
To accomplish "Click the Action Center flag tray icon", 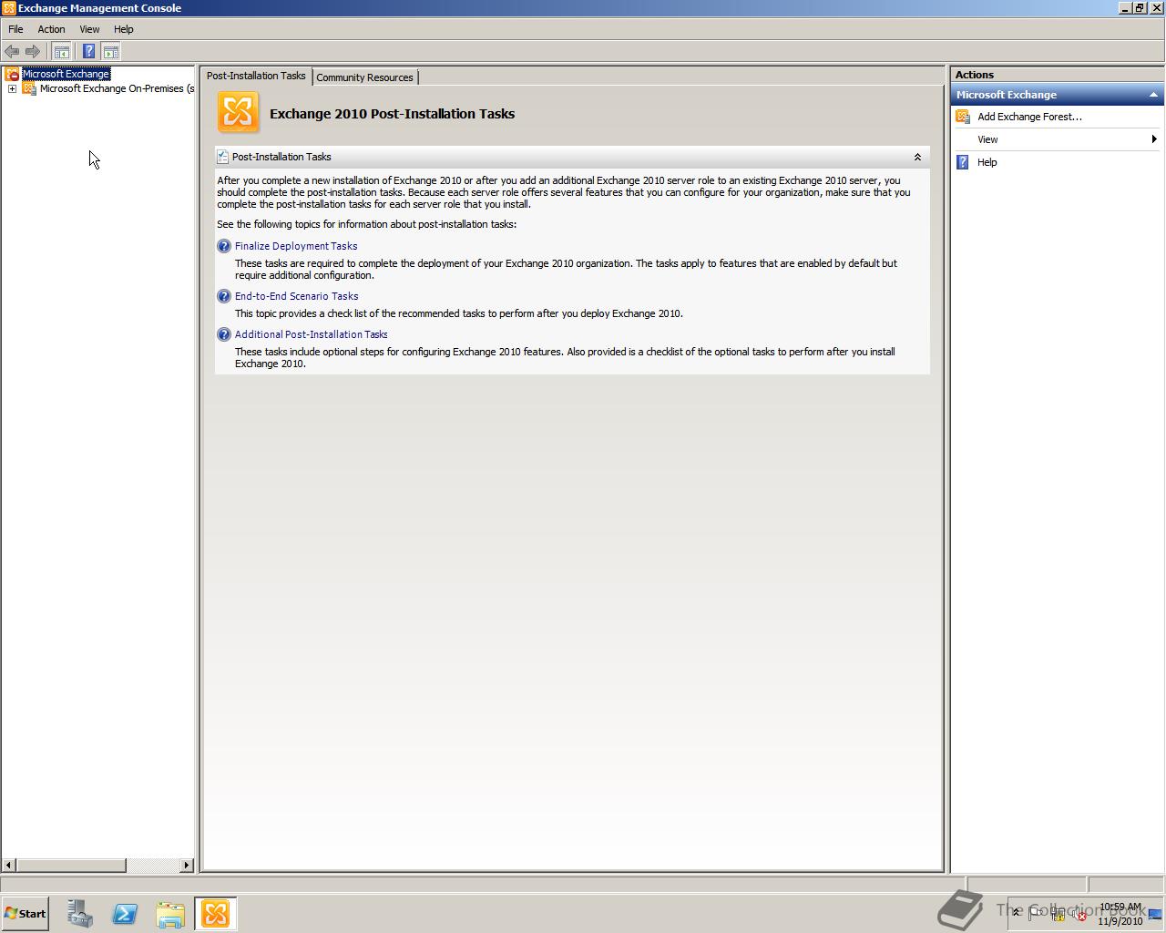I will point(1037,913).
